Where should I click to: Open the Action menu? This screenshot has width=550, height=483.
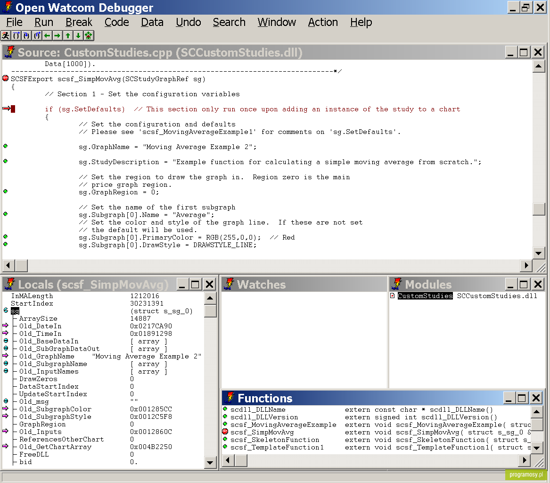(323, 22)
